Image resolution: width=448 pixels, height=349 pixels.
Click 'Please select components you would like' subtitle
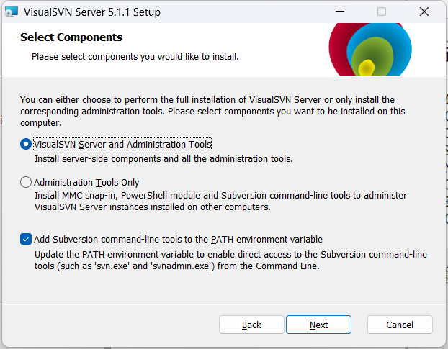coord(135,56)
